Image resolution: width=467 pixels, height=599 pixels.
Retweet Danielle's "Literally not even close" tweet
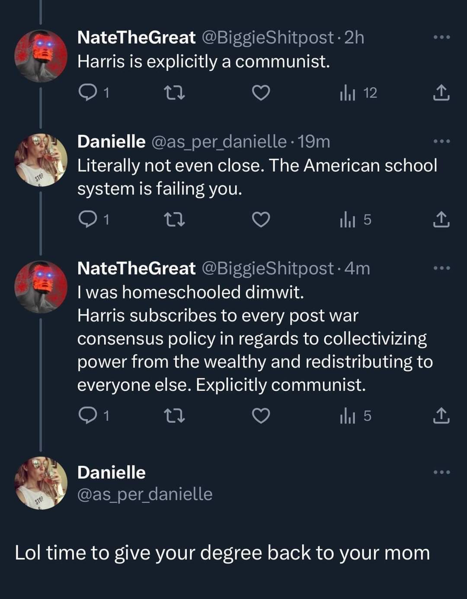[x=175, y=220]
